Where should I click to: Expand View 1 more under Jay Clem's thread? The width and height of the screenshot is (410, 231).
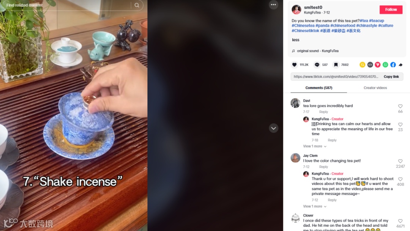pyautogui.click(x=315, y=206)
